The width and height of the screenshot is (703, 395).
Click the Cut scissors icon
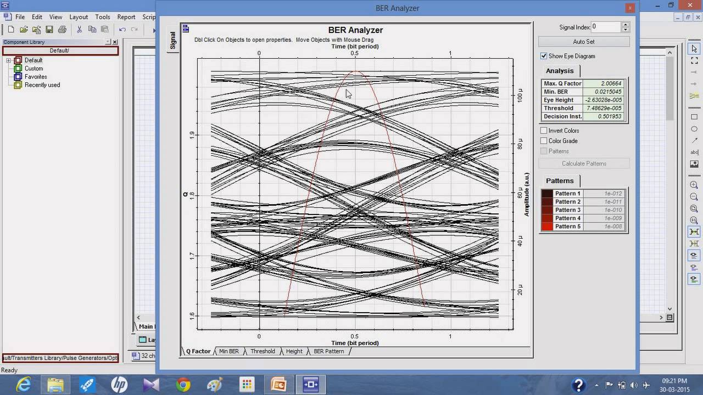click(x=80, y=30)
